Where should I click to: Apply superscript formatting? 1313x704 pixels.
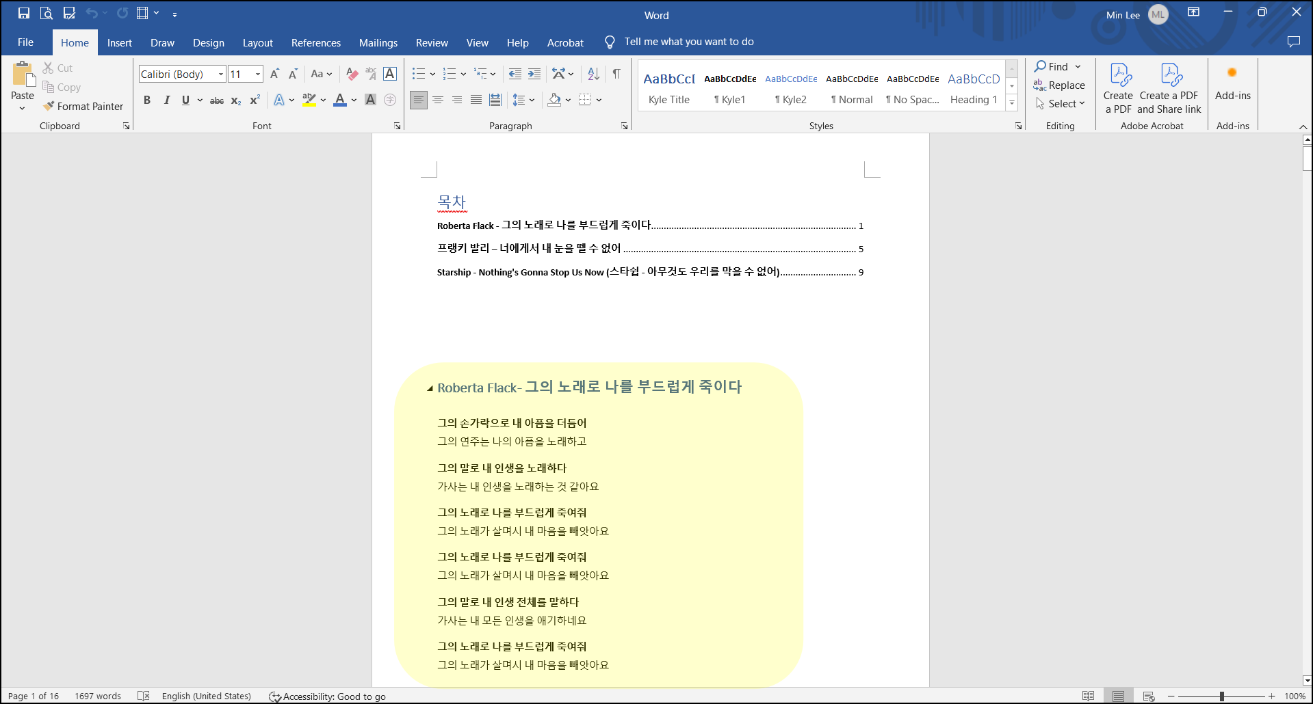(x=255, y=100)
